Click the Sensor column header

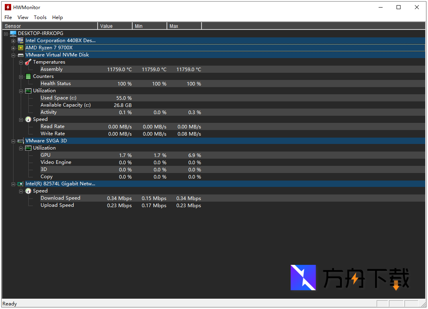50,26
